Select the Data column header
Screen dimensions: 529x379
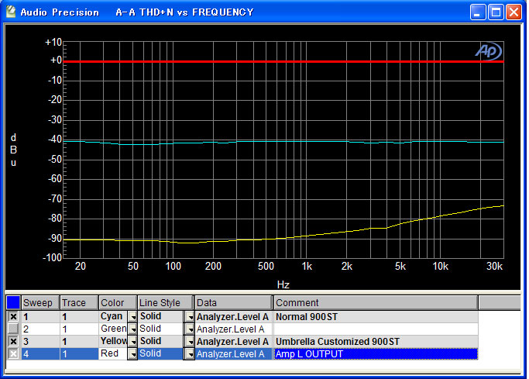click(234, 303)
